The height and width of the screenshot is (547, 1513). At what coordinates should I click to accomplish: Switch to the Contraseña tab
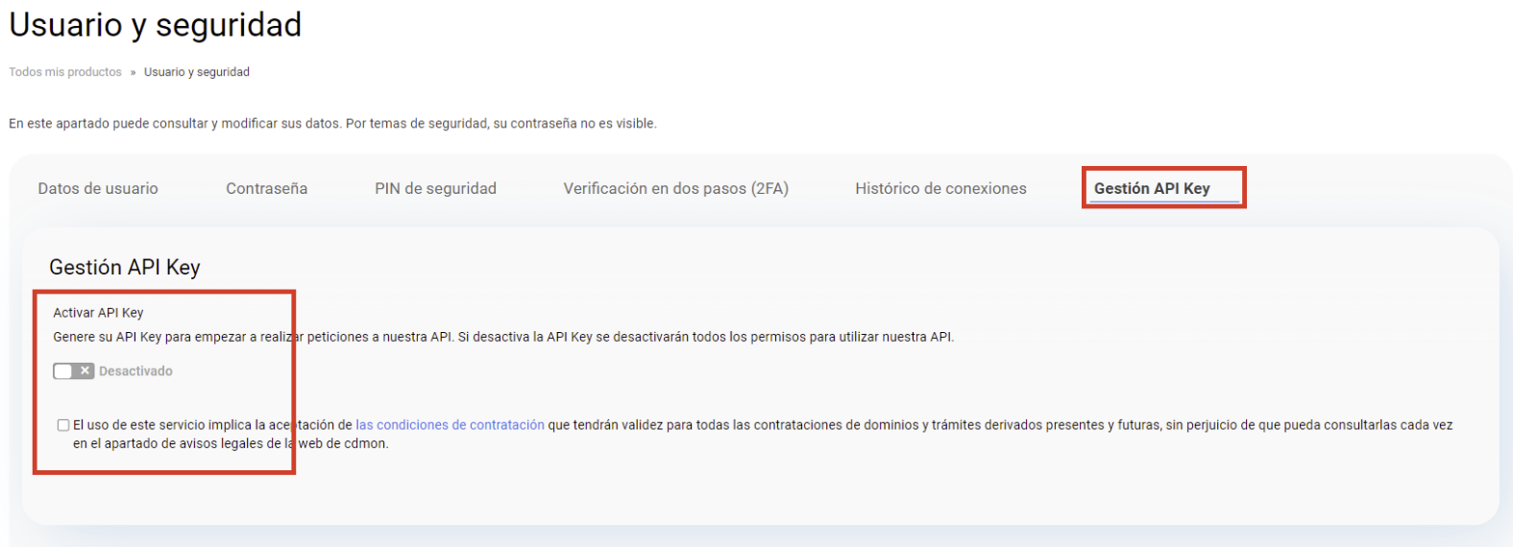click(x=266, y=188)
